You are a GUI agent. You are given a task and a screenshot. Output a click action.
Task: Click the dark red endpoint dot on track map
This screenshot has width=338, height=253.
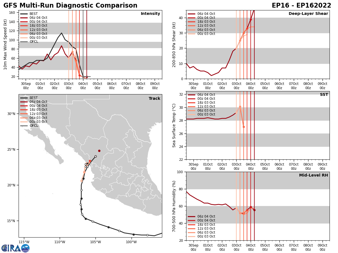pos(99,151)
